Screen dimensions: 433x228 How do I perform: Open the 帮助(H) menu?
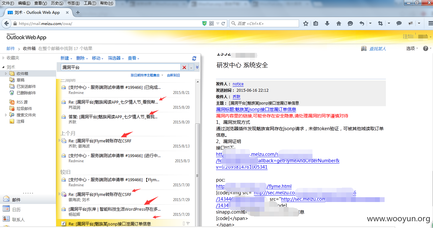coord(107,3)
